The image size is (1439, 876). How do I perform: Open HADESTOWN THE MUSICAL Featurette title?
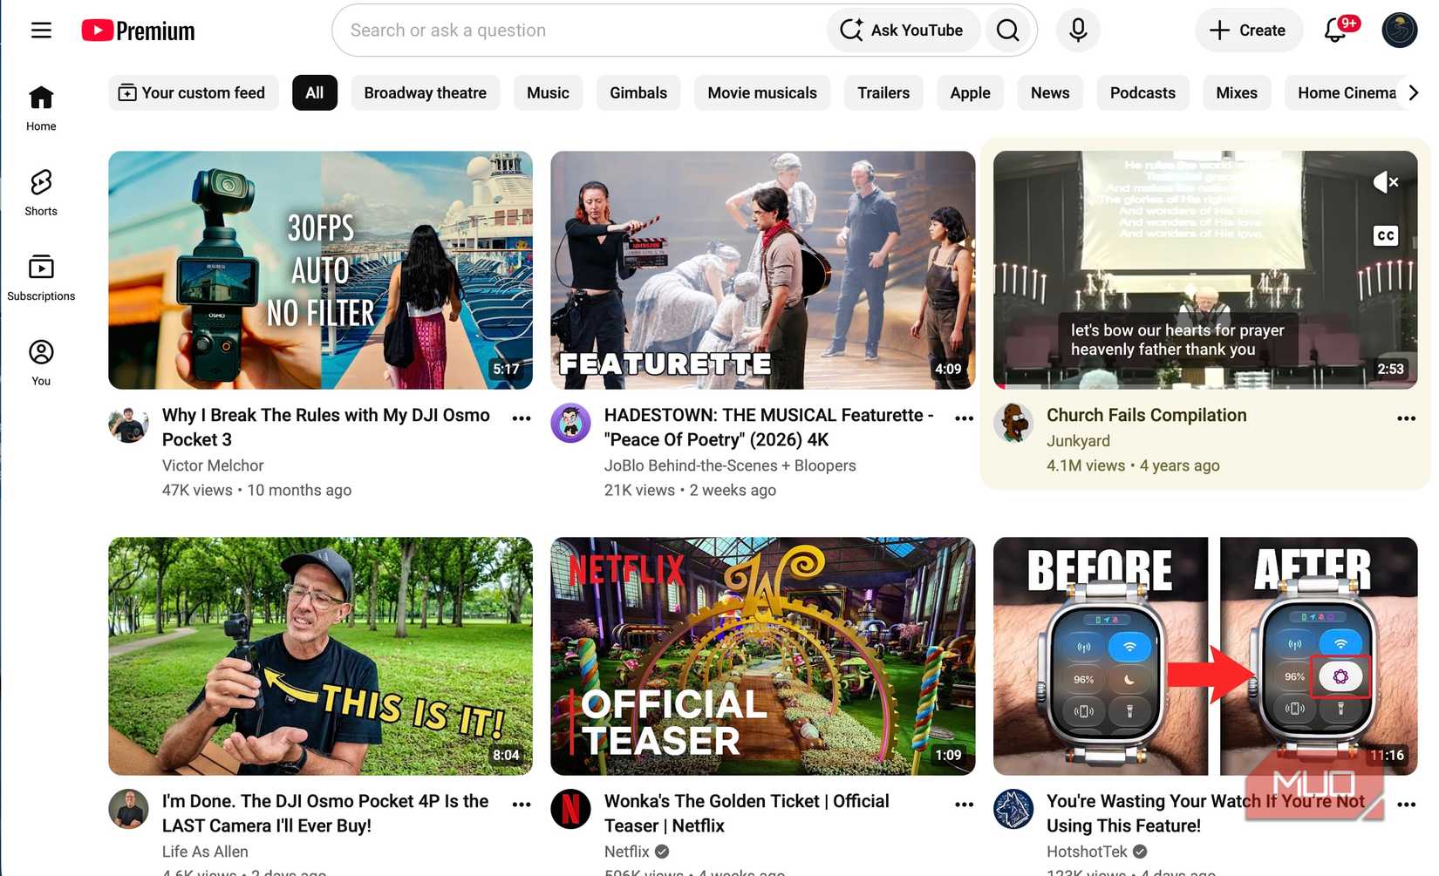coord(768,427)
